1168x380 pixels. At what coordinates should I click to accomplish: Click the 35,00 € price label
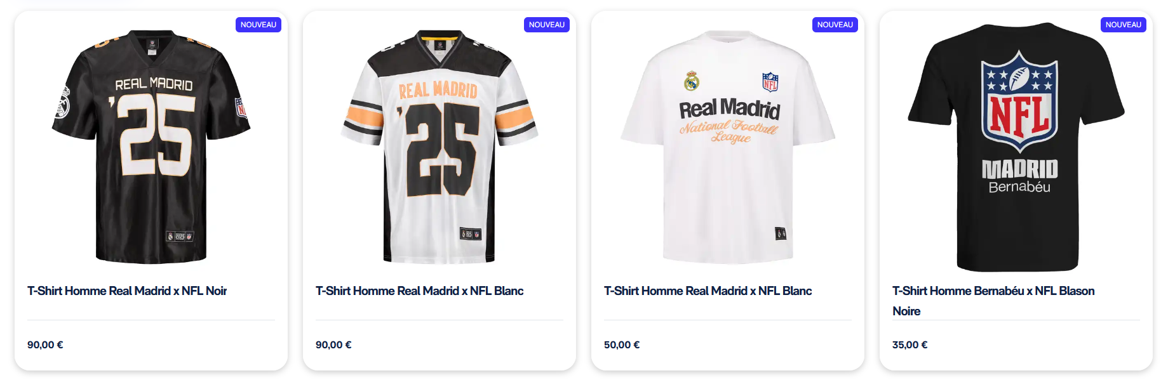point(910,345)
